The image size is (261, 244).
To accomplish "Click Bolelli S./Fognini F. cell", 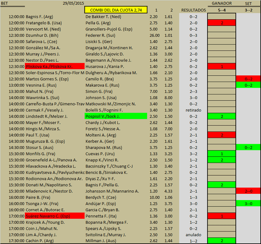I will pos(104,110).
